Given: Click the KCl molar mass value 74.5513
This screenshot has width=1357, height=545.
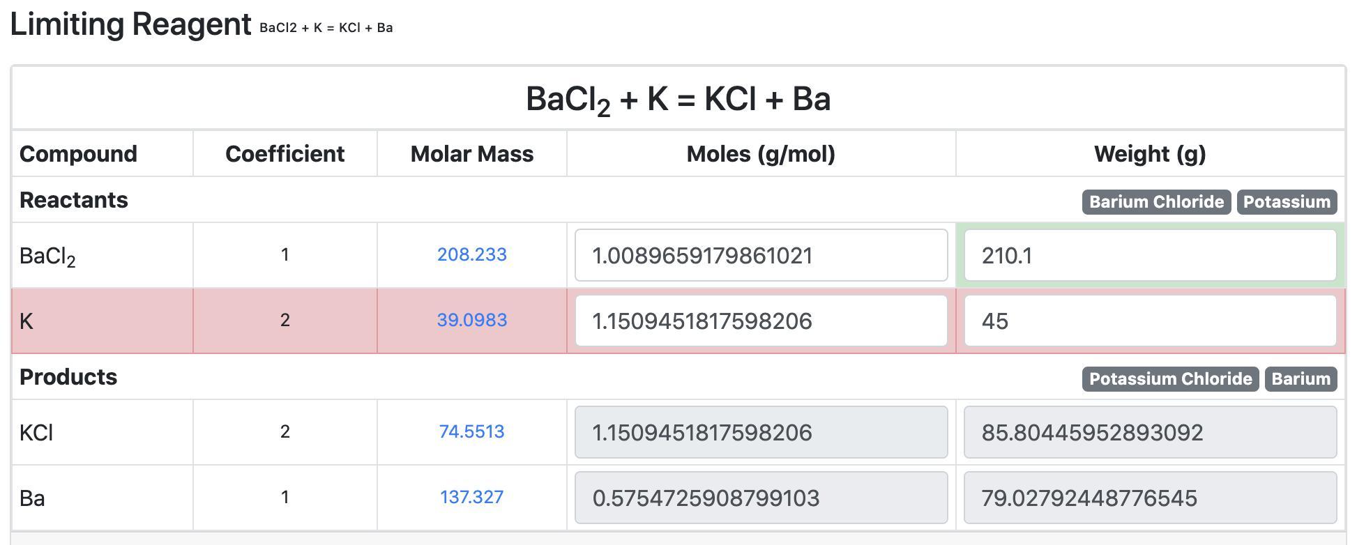Looking at the screenshot, I should [x=472, y=432].
